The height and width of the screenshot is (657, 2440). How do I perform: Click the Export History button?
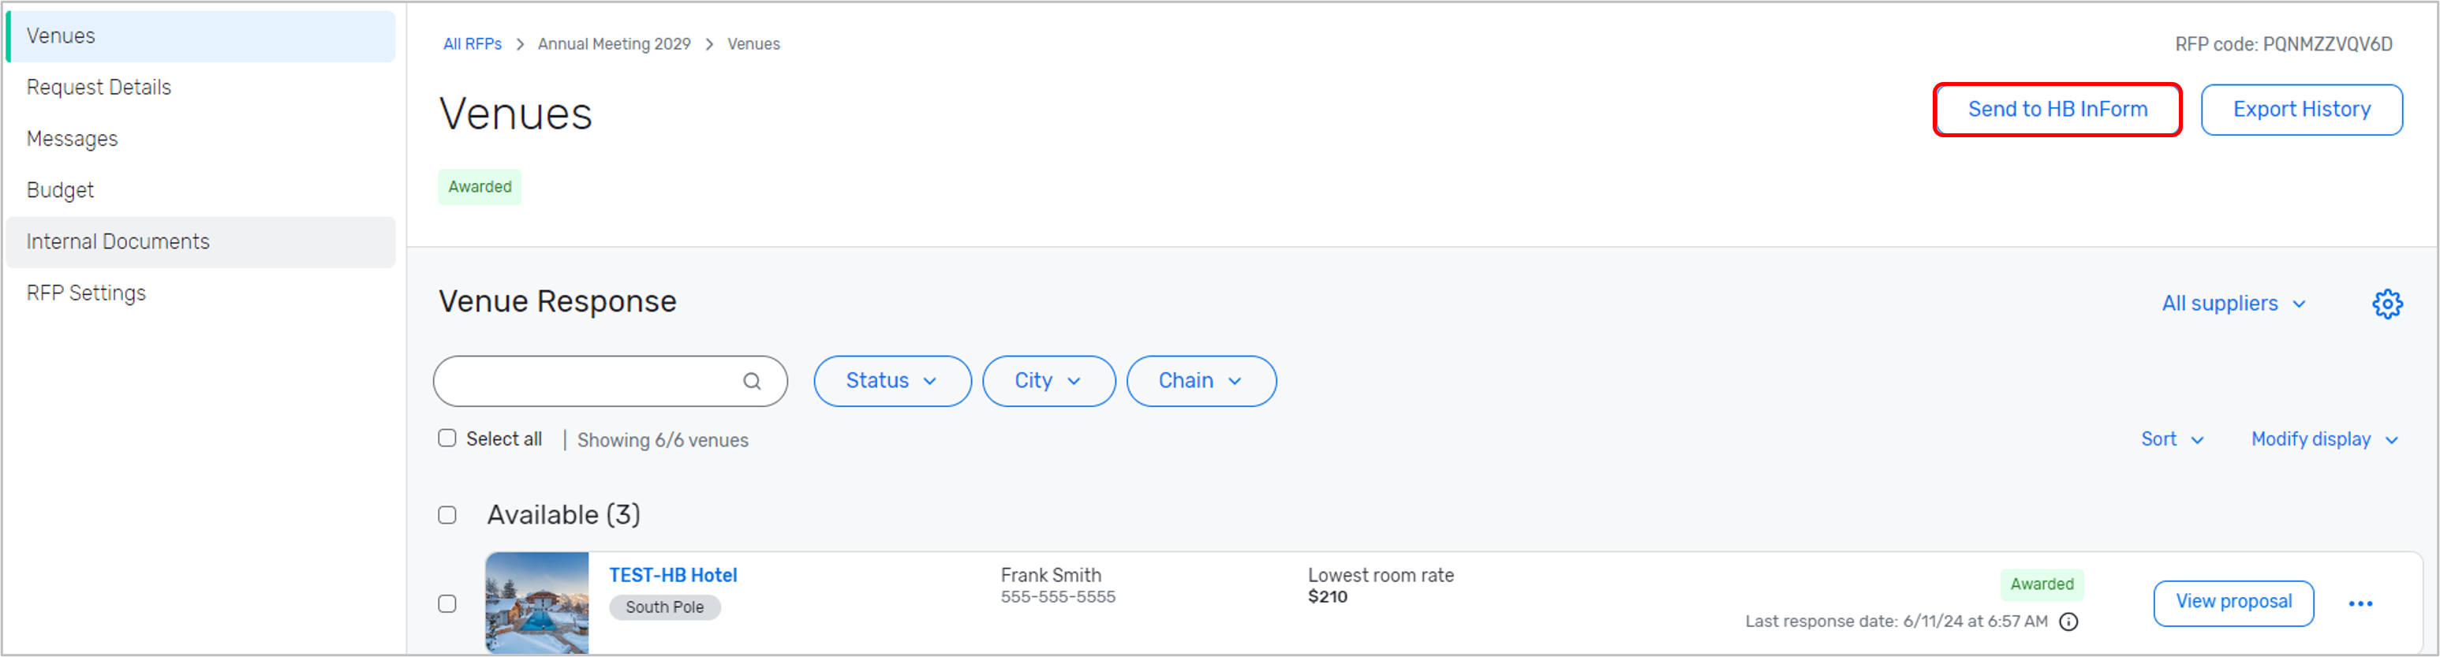pos(2300,110)
